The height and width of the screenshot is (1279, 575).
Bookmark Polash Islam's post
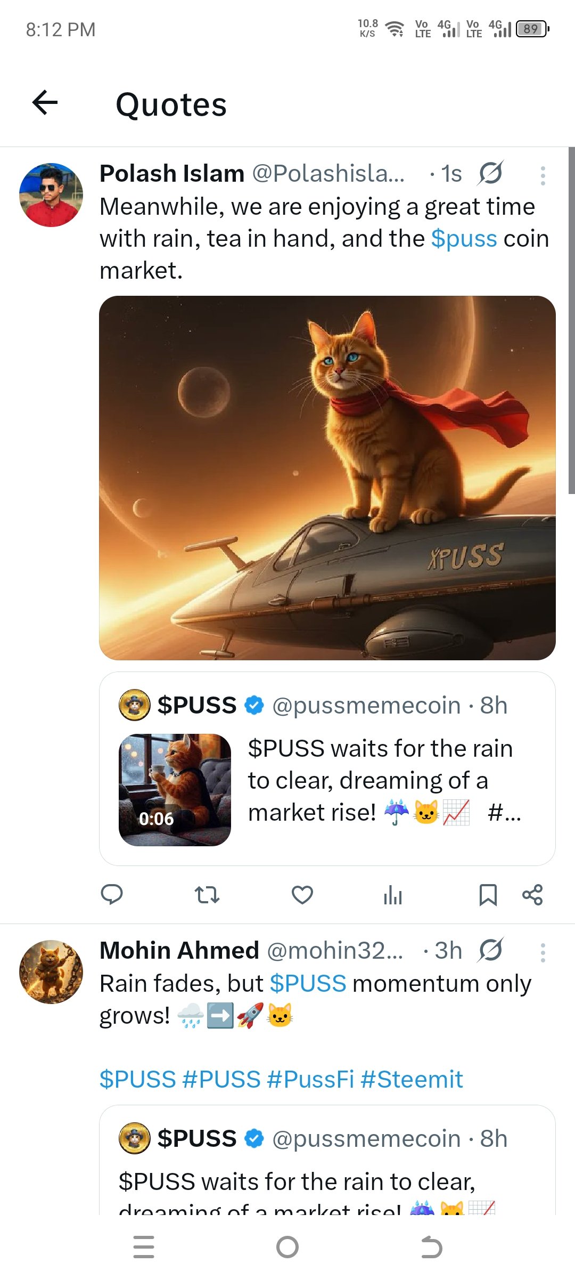(x=488, y=894)
